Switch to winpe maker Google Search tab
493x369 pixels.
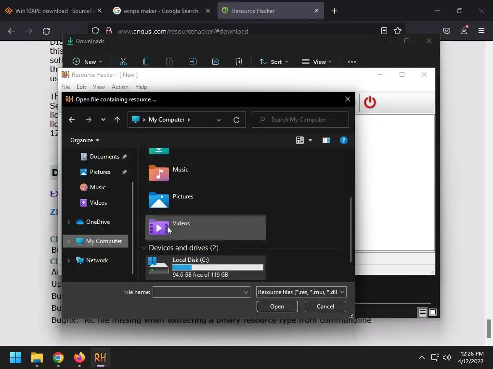[161, 11]
